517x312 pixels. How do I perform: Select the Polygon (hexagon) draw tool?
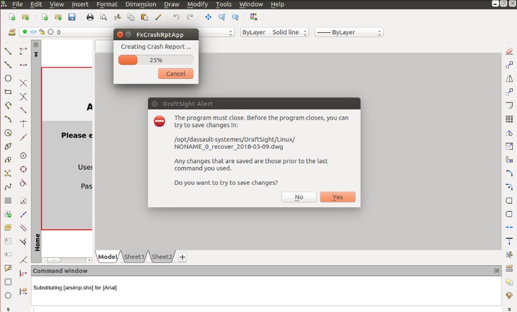tap(8, 78)
